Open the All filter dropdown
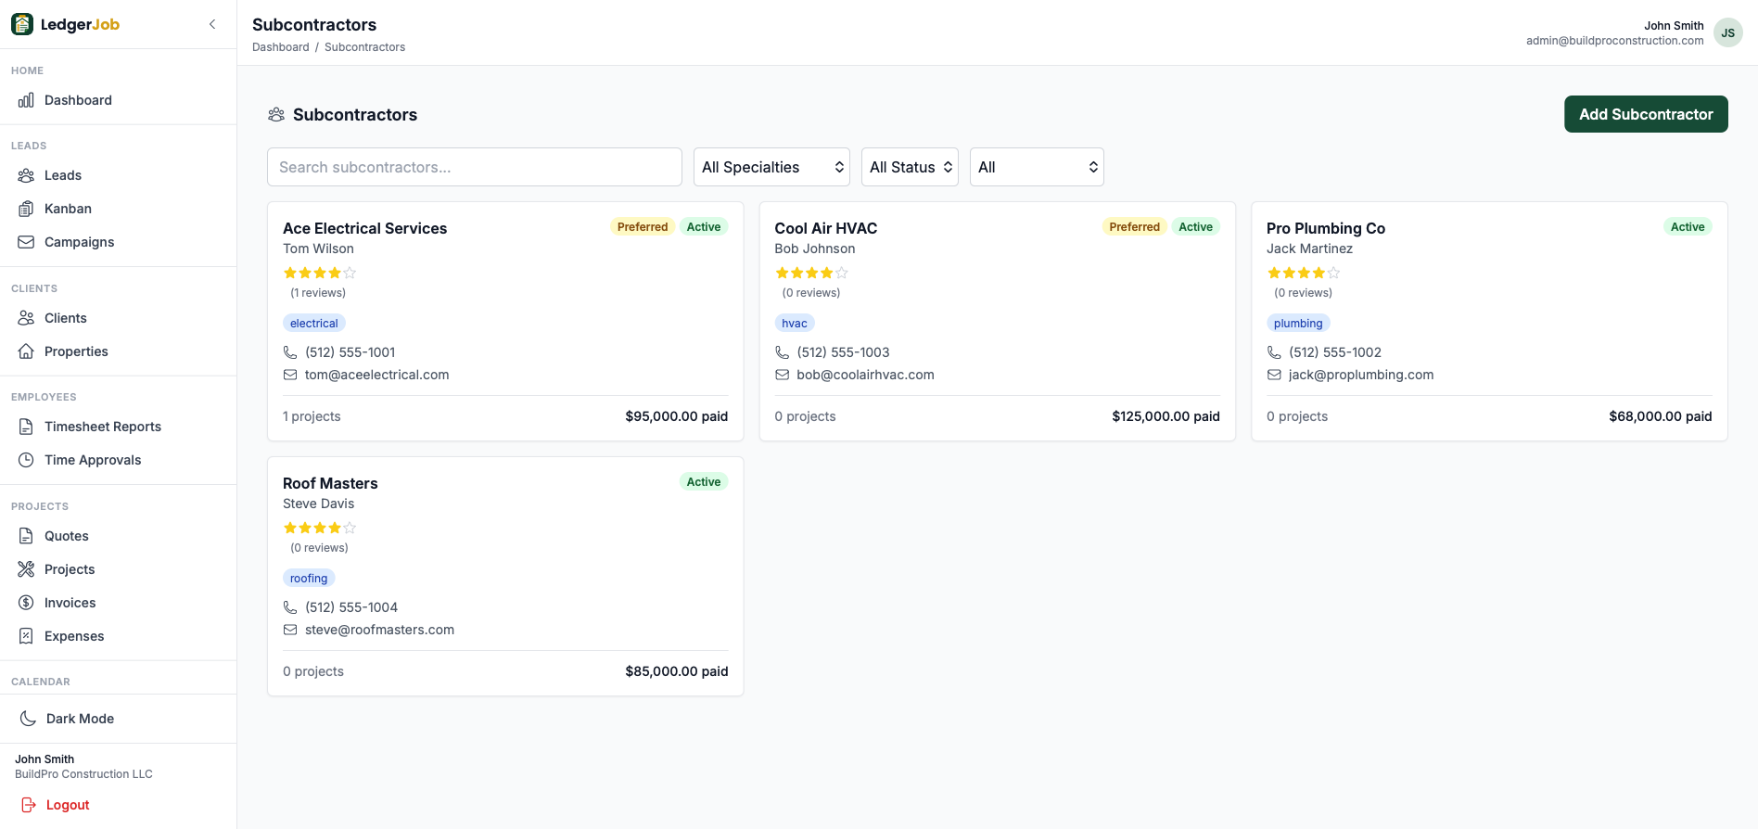 [1037, 167]
